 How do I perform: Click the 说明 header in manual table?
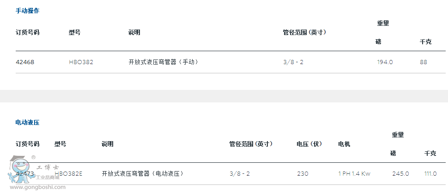tap(134, 32)
